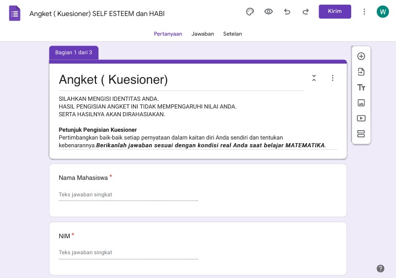Switch to the Pertanyaan tab

[x=168, y=34]
